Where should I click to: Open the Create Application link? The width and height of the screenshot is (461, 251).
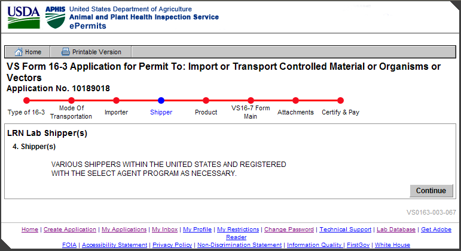coord(70,230)
